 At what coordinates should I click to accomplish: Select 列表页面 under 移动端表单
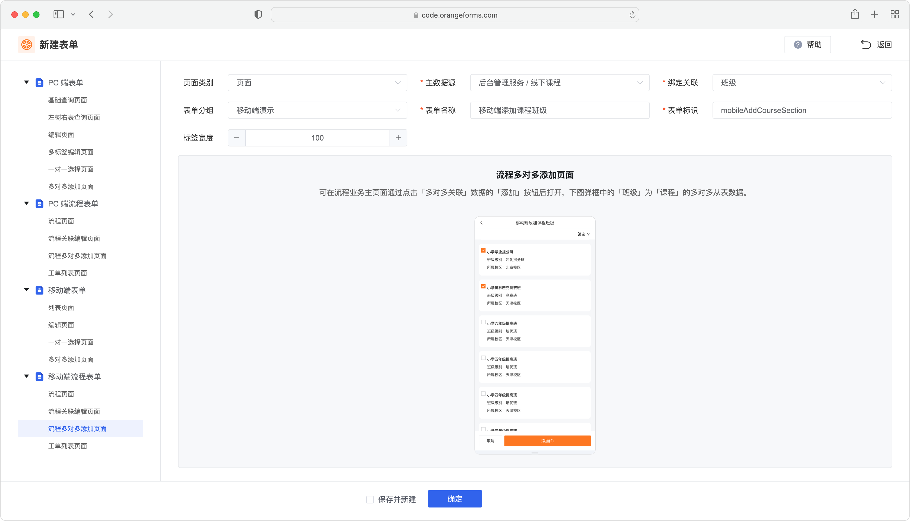pos(61,308)
